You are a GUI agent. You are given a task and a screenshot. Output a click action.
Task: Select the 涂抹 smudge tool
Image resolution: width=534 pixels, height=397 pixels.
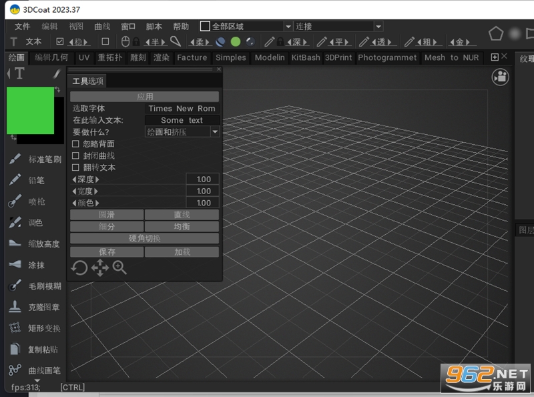[27, 265]
